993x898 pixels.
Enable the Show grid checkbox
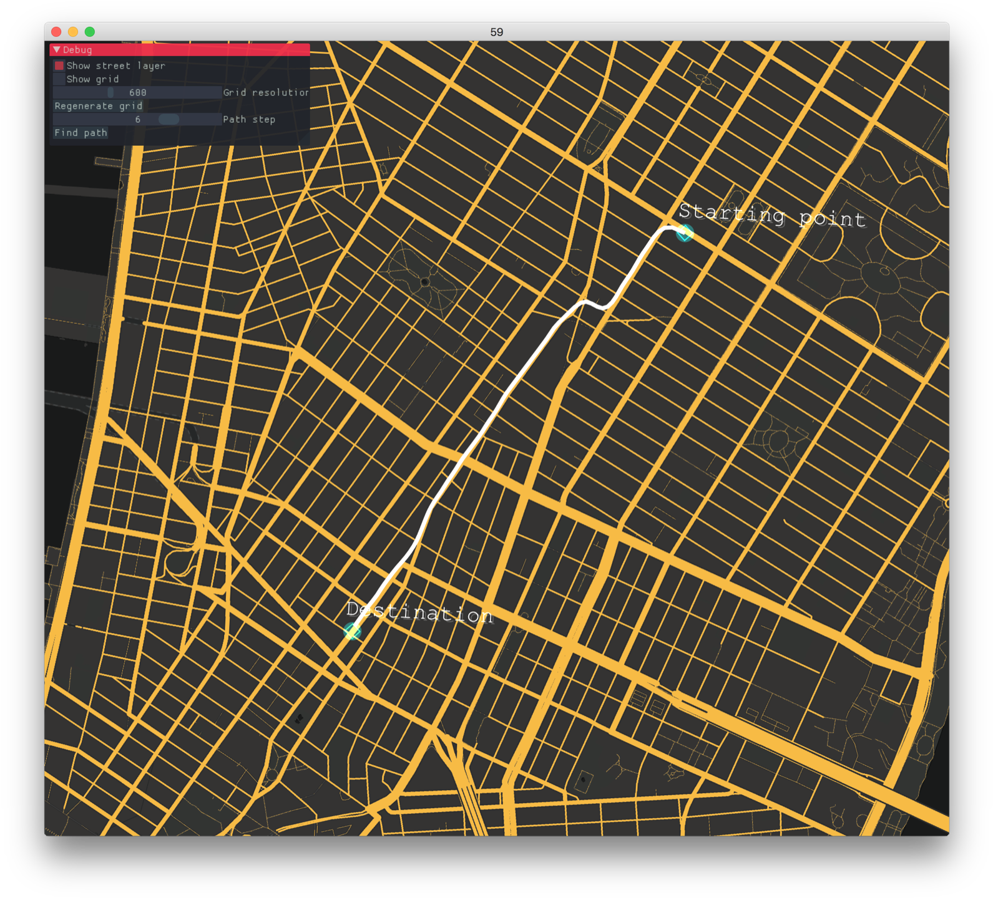59,79
